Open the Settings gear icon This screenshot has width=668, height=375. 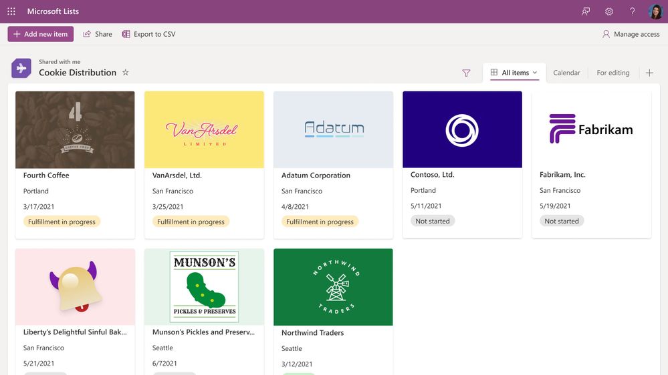(x=609, y=11)
